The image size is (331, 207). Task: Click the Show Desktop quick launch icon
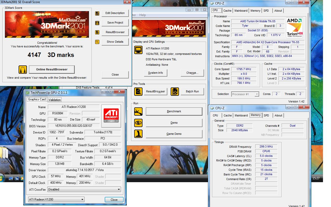click(11, 178)
